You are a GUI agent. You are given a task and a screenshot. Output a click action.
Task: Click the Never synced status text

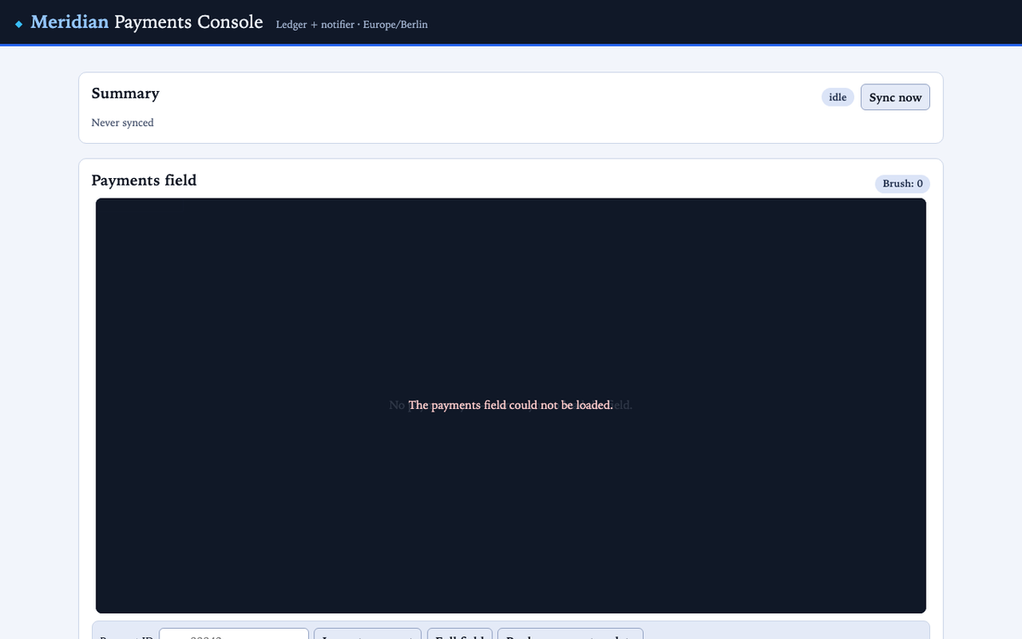point(123,123)
